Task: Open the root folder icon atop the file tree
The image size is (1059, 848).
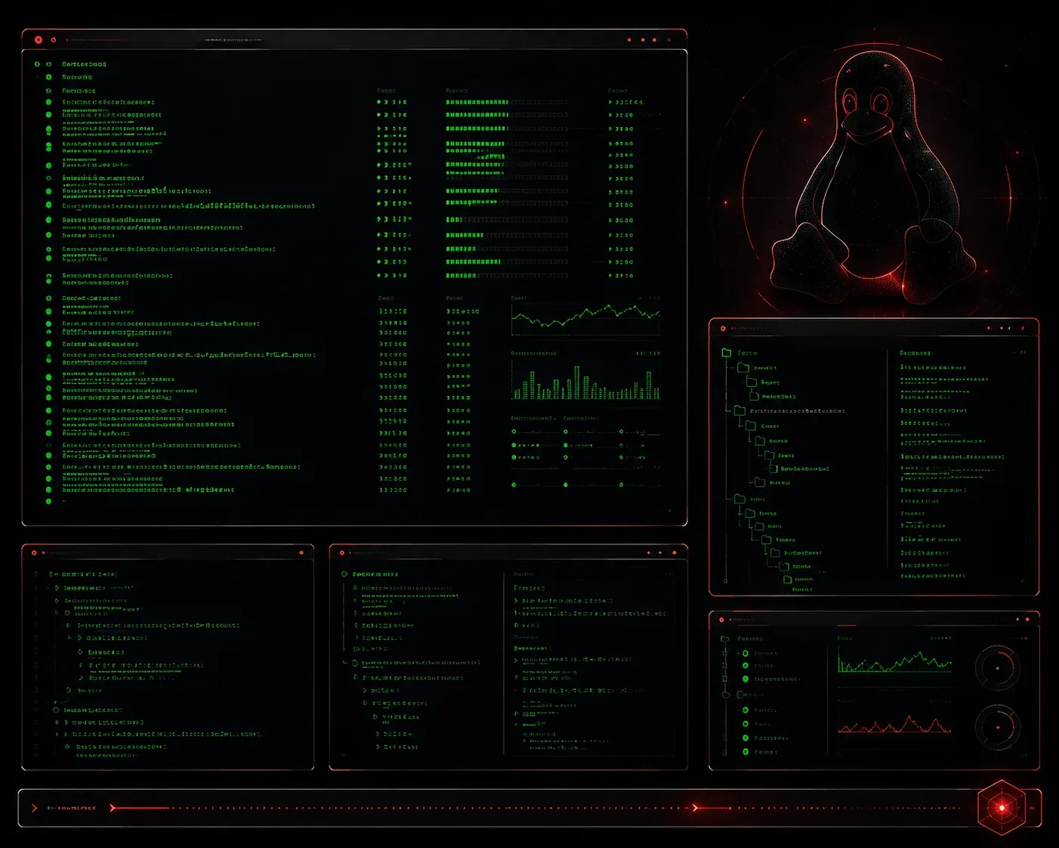Action: click(727, 352)
